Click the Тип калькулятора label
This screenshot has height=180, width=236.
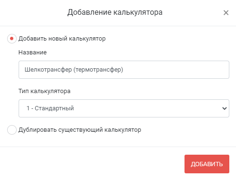pyautogui.click(x=44, y=91)
